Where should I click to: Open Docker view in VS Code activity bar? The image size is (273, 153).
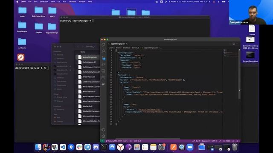tap(103, 84)
